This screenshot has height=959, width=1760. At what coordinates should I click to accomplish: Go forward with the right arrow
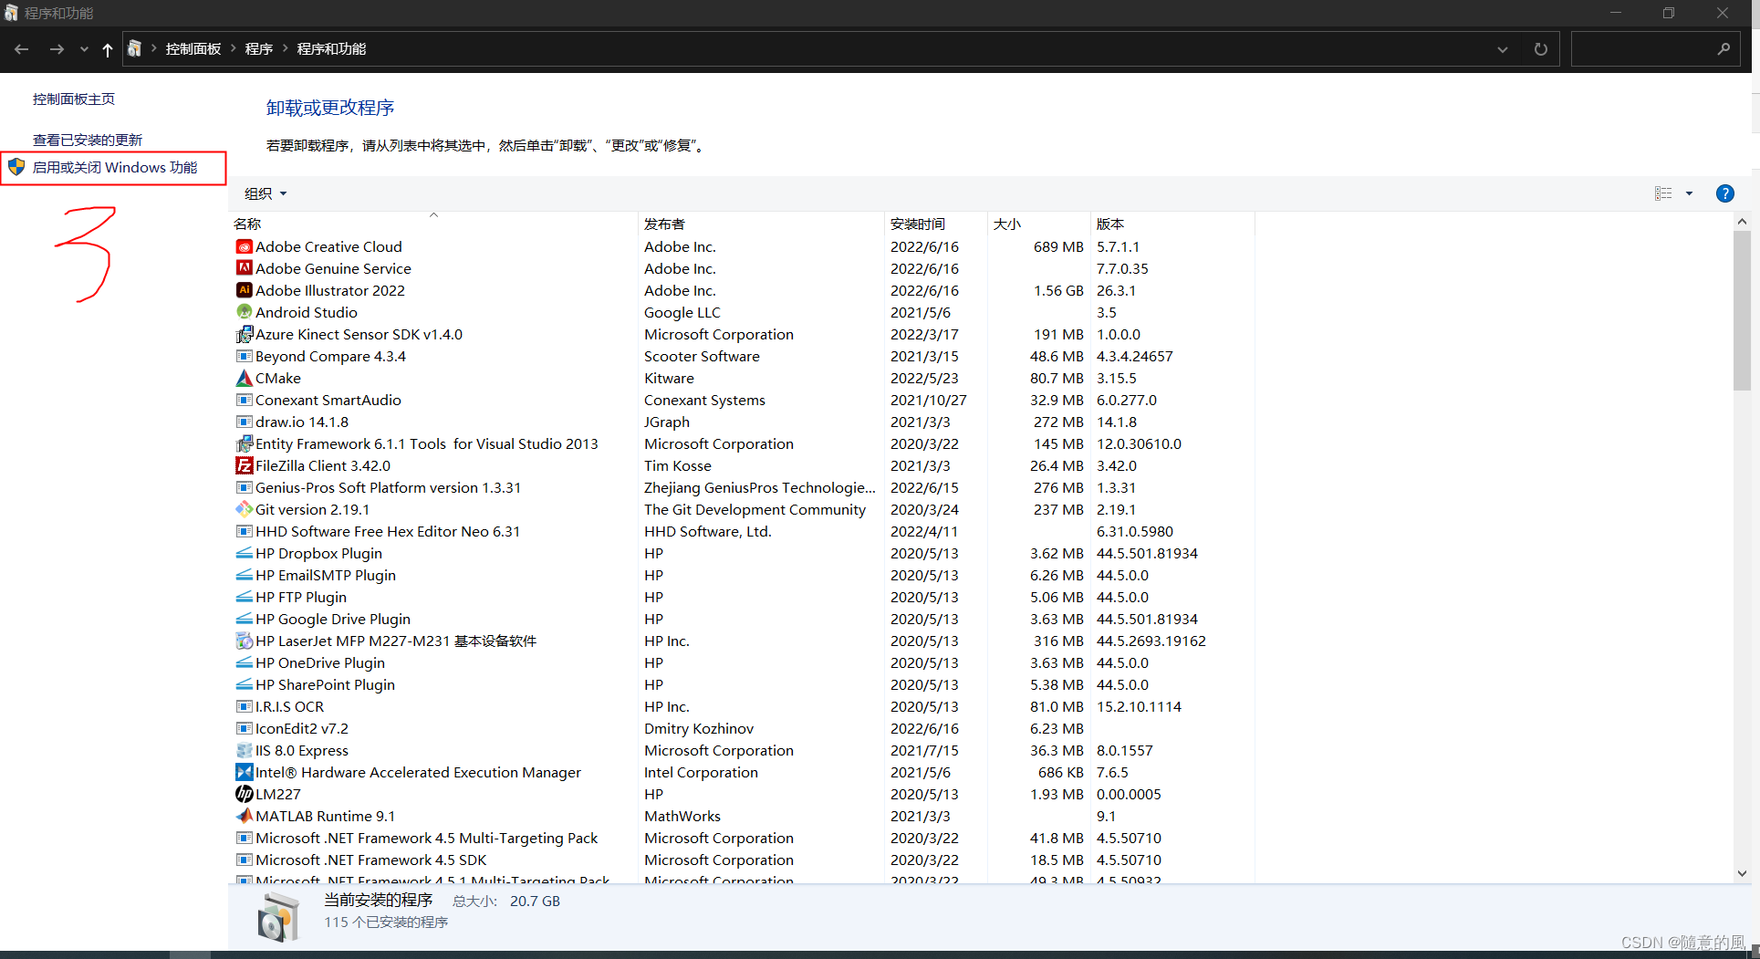pos(57,49)
